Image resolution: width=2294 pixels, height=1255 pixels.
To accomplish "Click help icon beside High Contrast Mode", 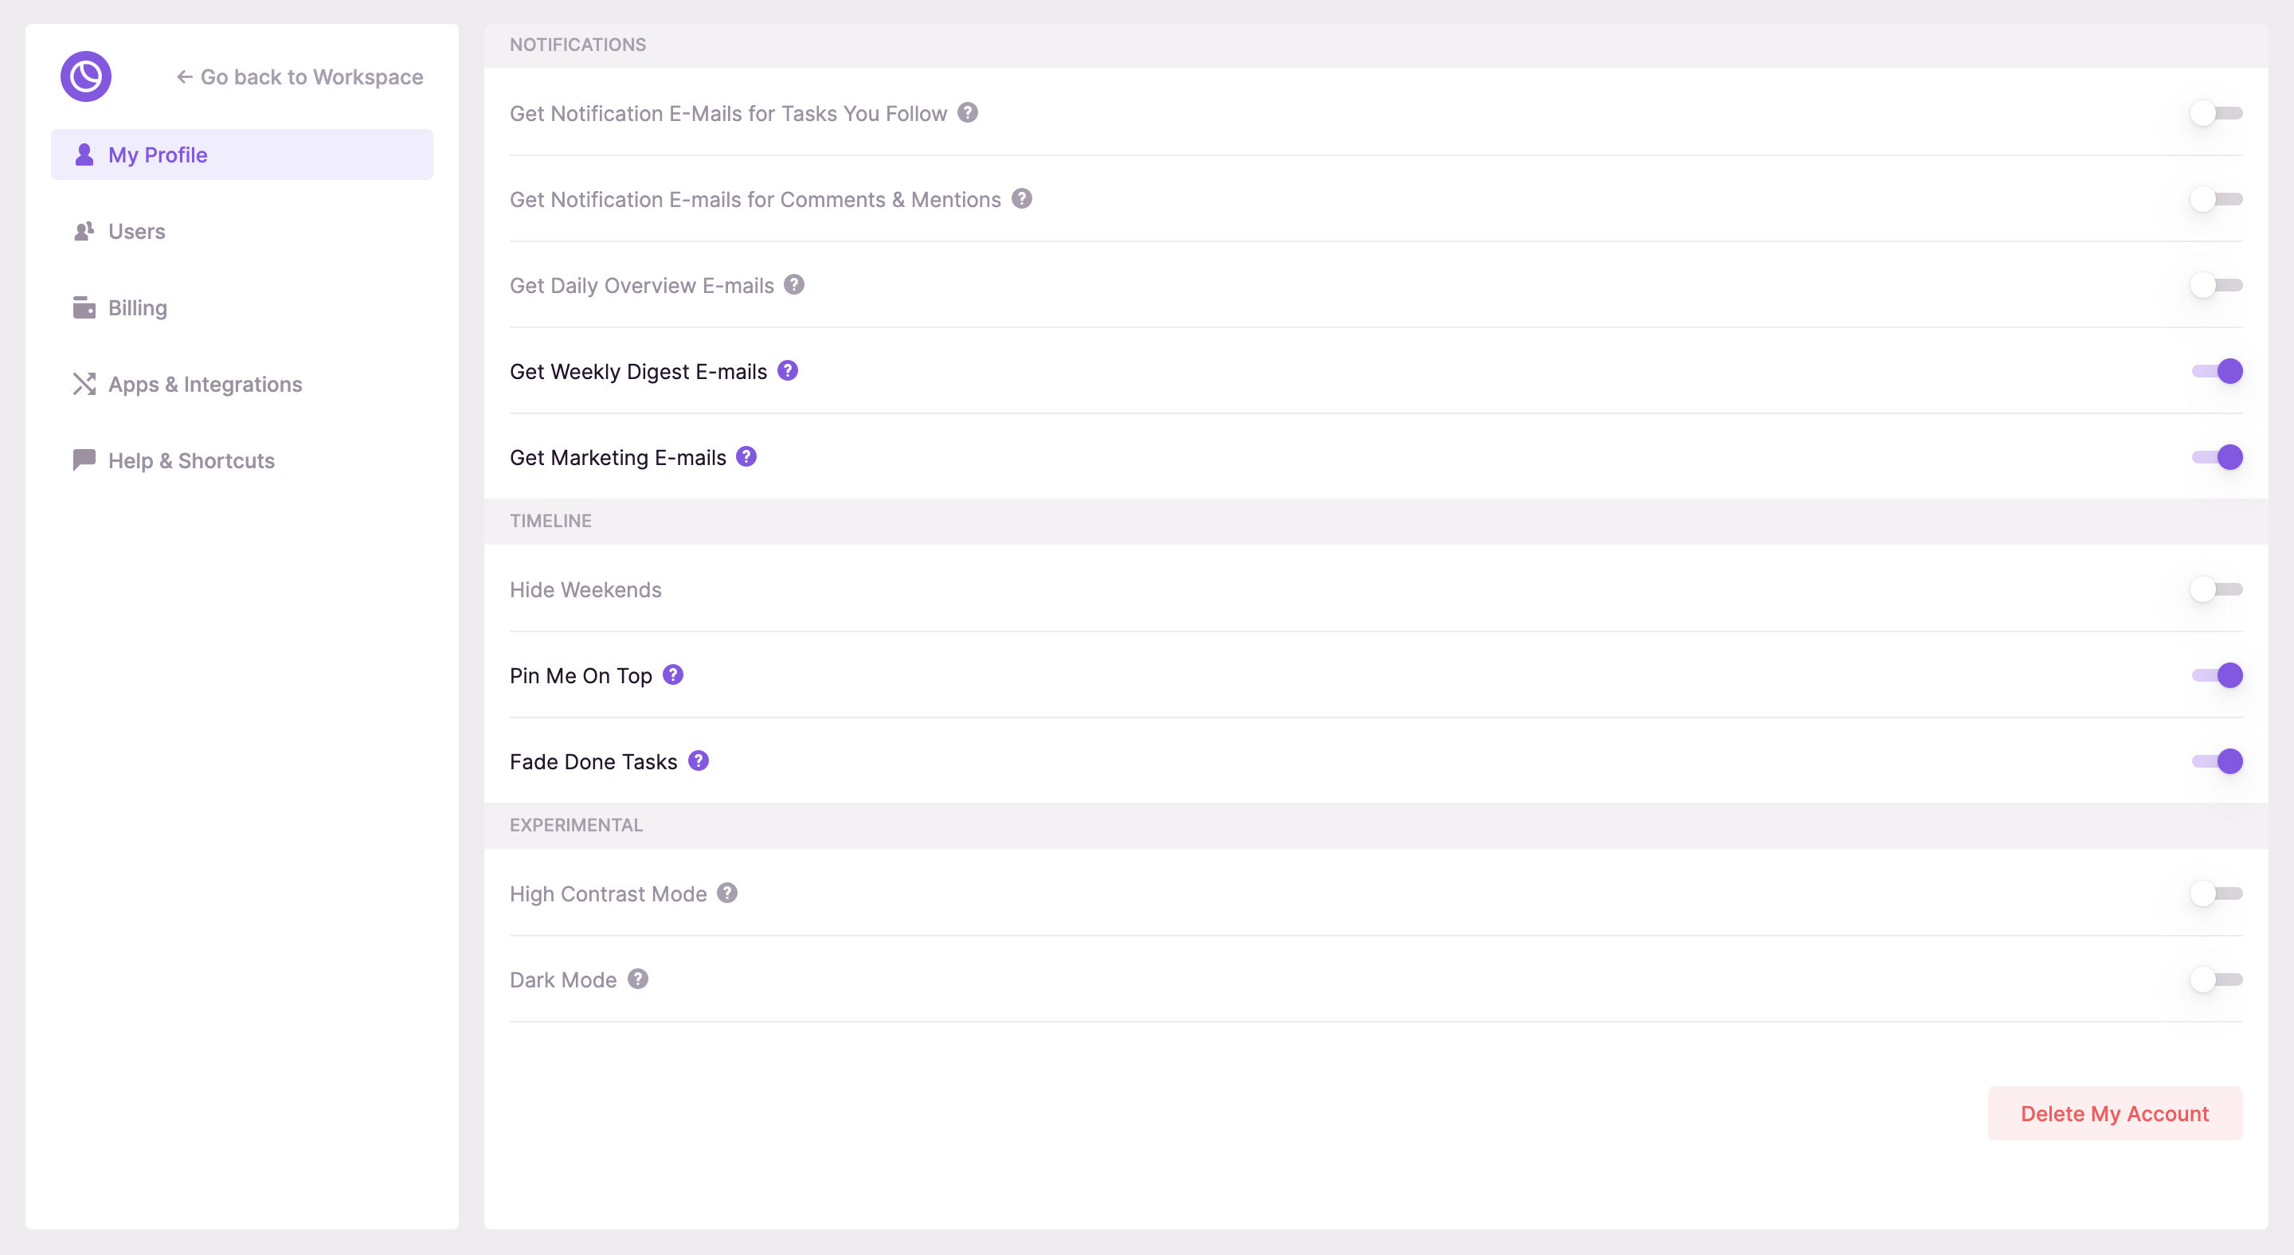I will pos(726,893).
